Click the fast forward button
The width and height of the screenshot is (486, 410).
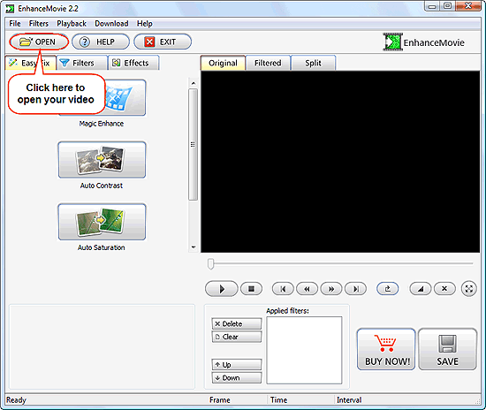tap(331, 289)
